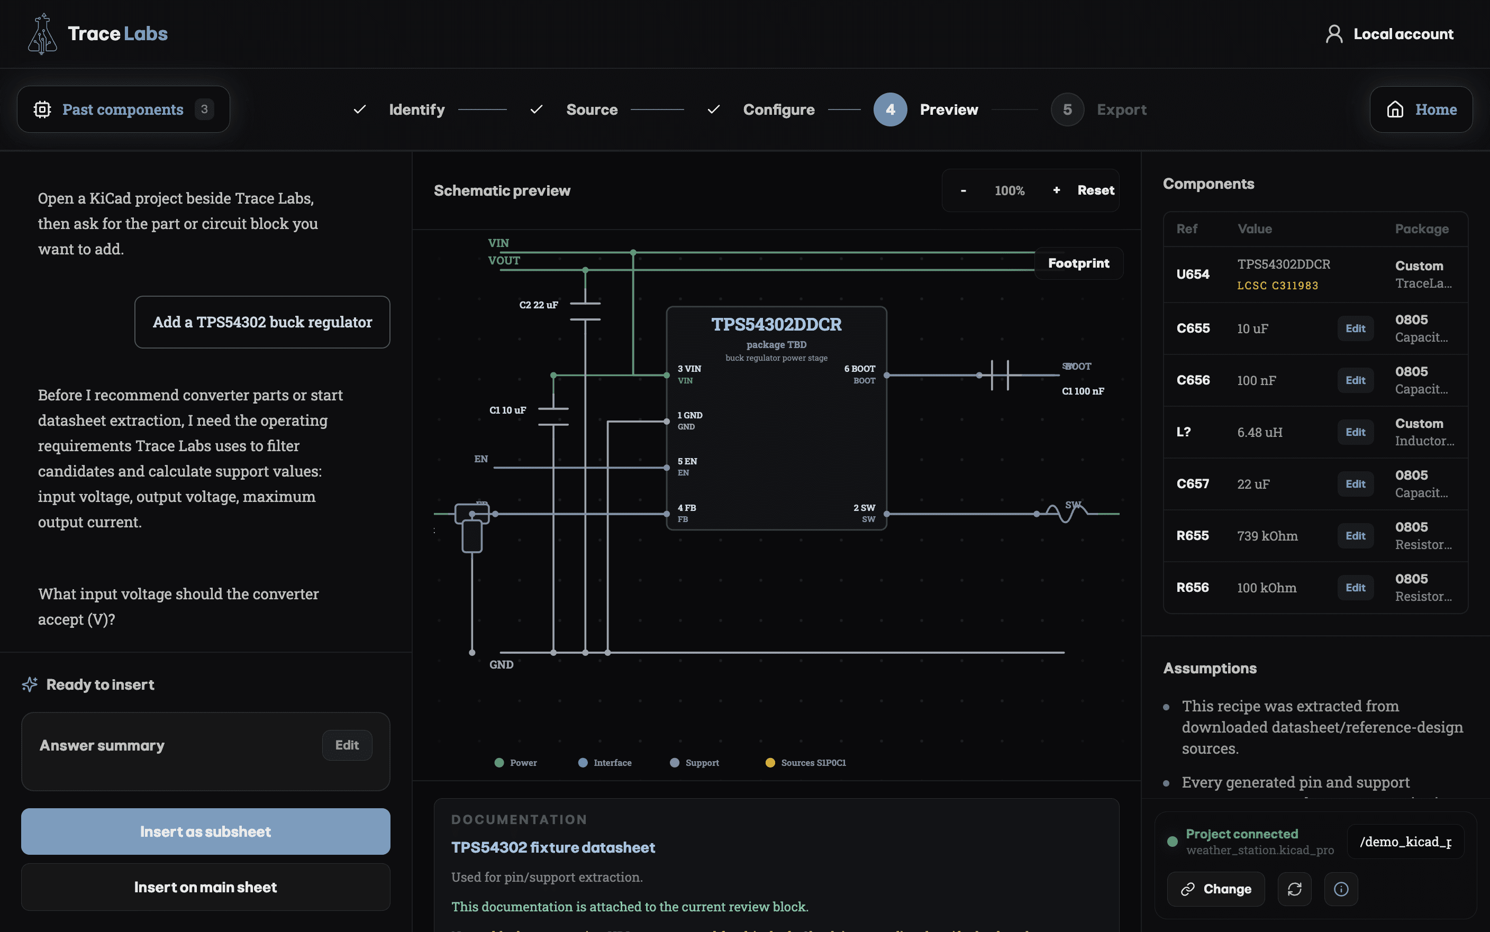Viewport: 1490px width, 932px height.
Task: Click Insert as subsheet
Action: tap(205, 832)
